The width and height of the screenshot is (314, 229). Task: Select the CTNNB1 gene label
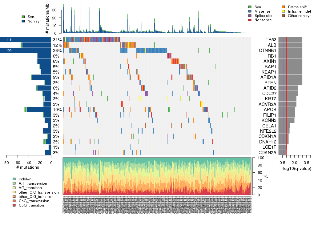pos(269,50)
